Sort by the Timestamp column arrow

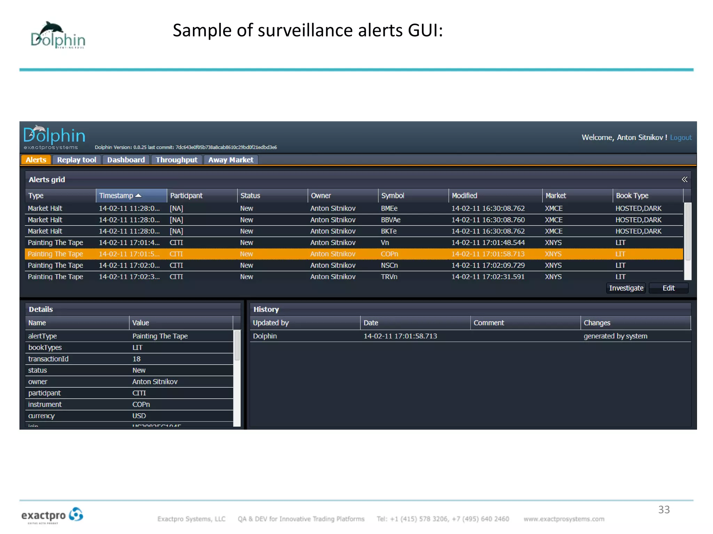(x=138, y=195)
